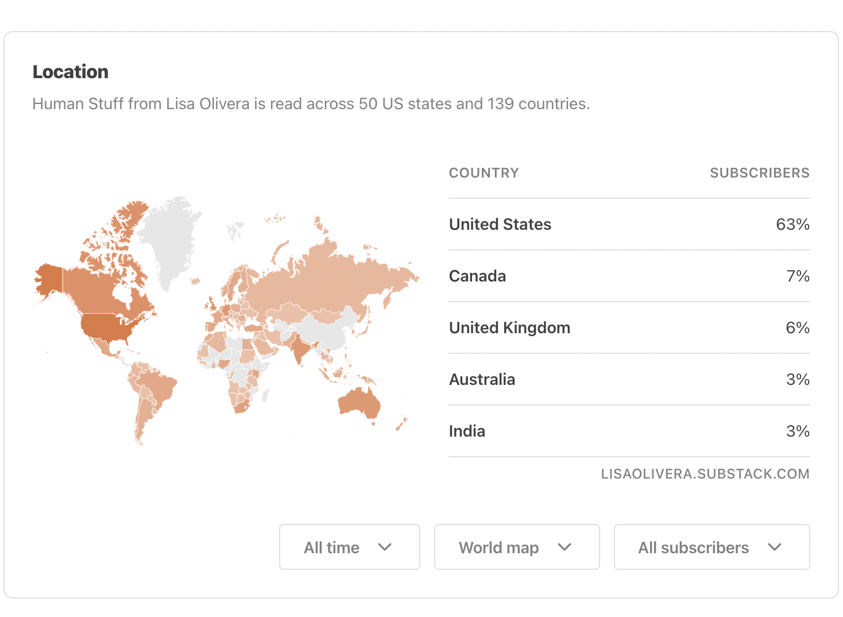The width and height of the screenshot is (843, 617).
Task: Click the United States on the map
Action: (x=106, y=327)
